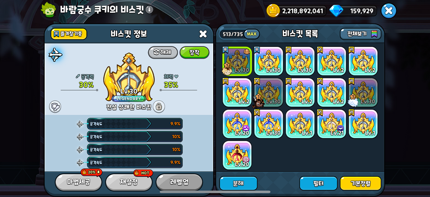This screenshot has height=197, width=430.
Task: Select the Lv.21 biscuit thumbnail
Action: [332, 124]
